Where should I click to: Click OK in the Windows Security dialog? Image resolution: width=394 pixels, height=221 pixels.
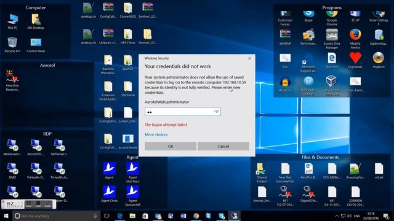[x=171, y=146]
